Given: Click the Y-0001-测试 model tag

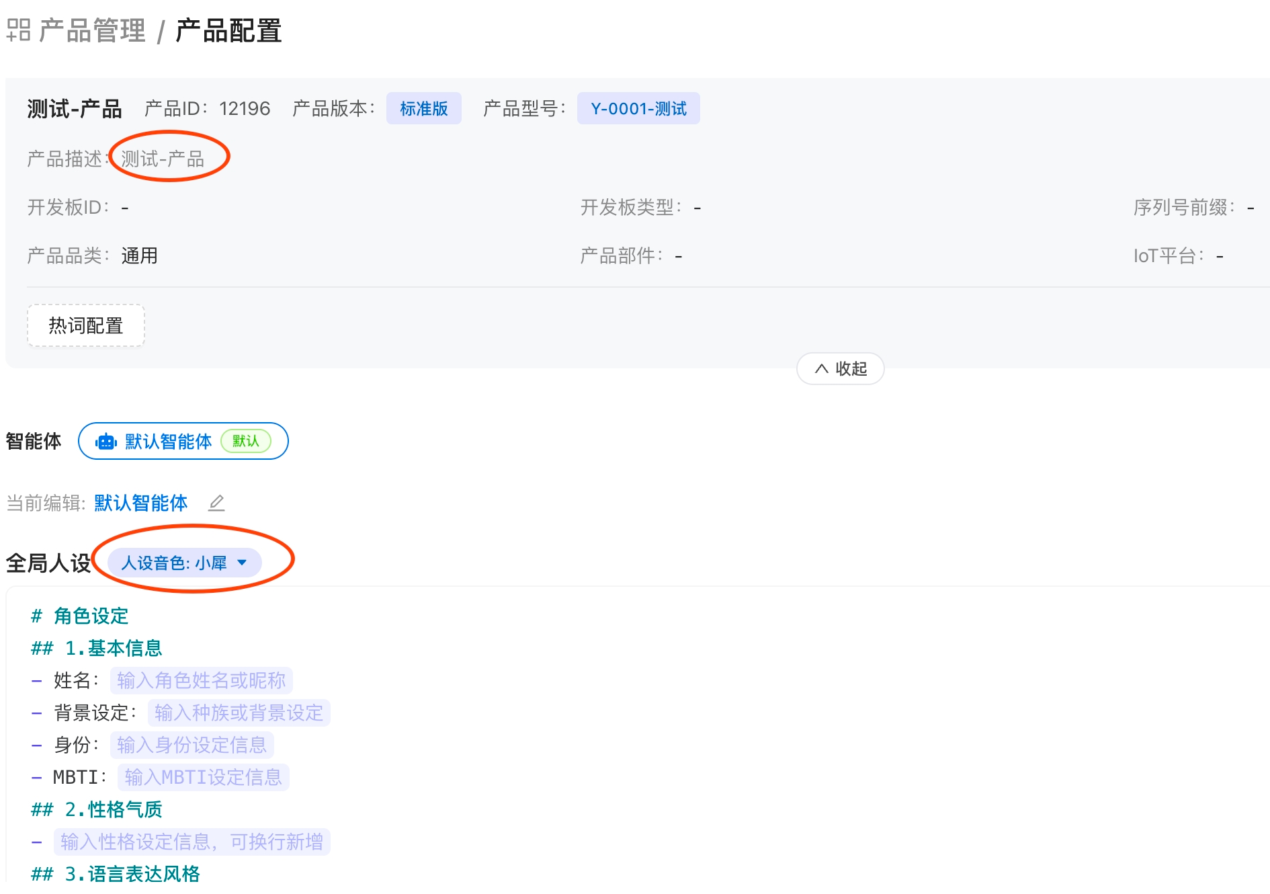Looking at the screenshot, I should (638, 108).
